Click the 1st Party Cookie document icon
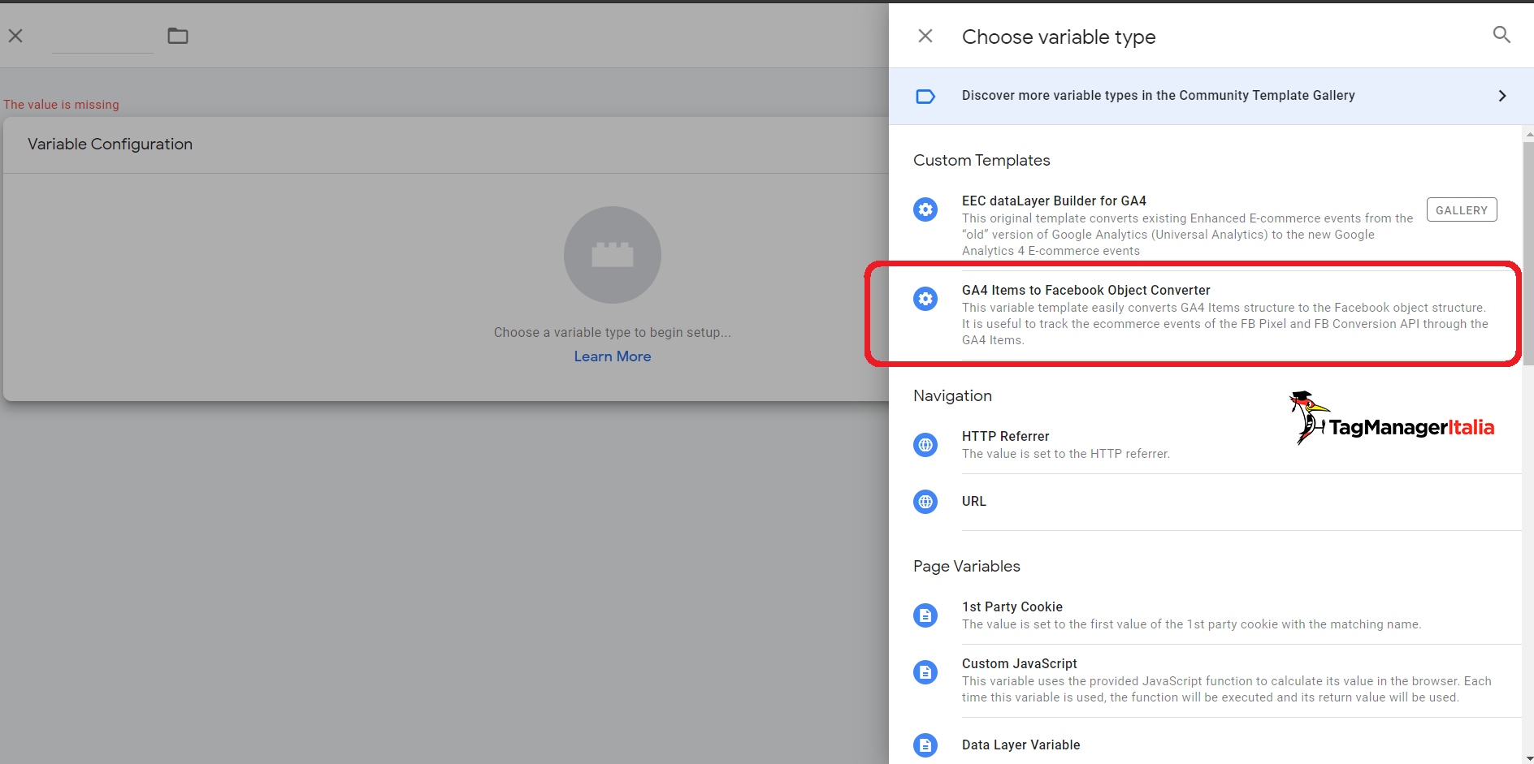 tap(925, 615)
